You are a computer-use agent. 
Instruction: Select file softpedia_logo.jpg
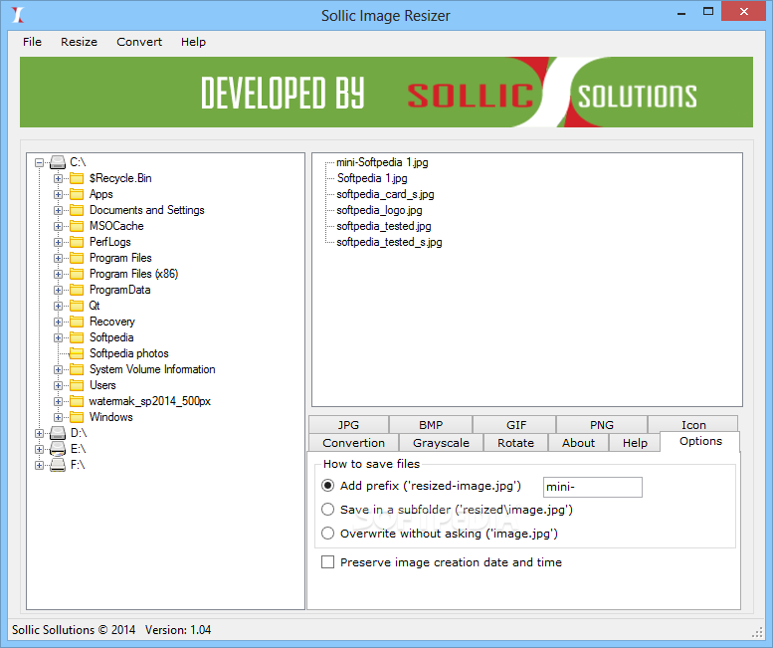pyautogui.click(x=379, y=210)
